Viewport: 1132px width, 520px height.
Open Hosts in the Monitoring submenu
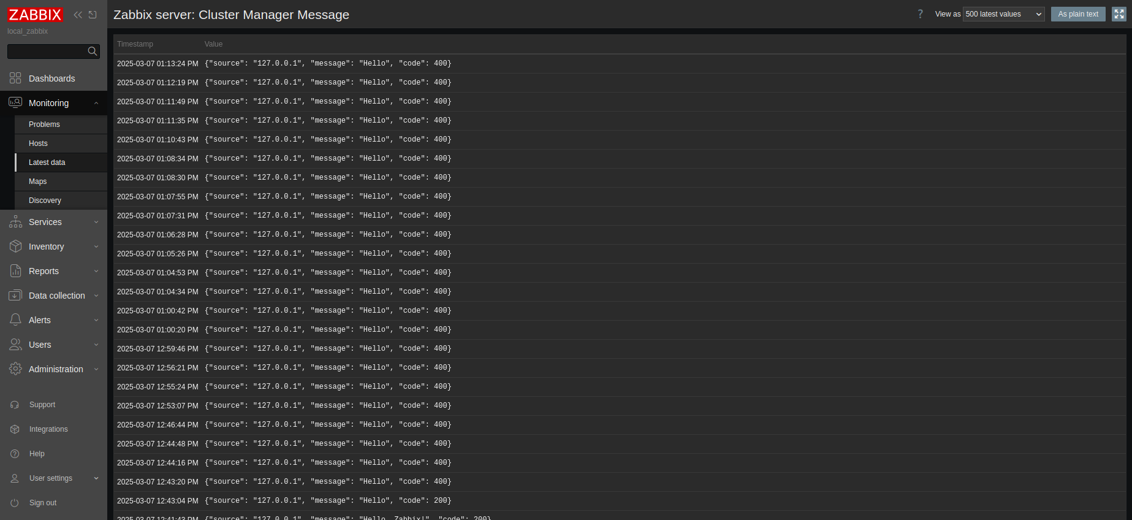[38, 143]
